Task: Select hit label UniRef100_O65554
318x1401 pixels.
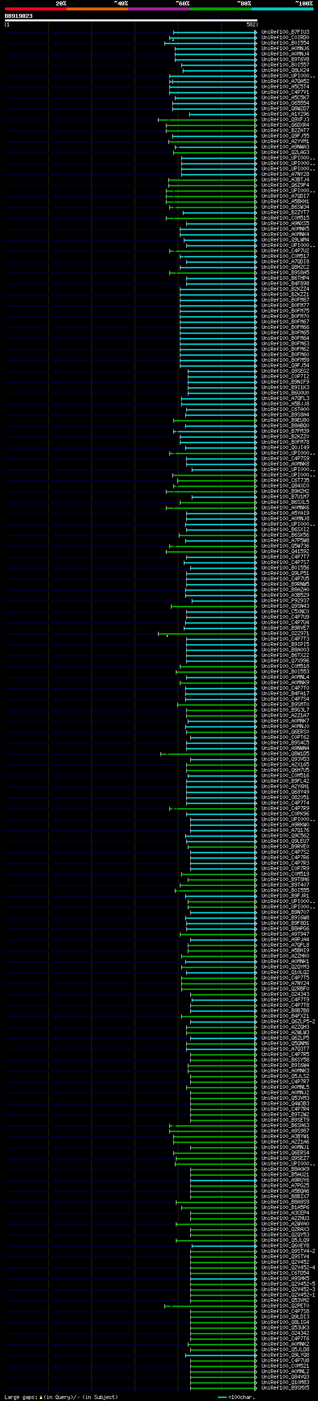Action: [285, 103]
